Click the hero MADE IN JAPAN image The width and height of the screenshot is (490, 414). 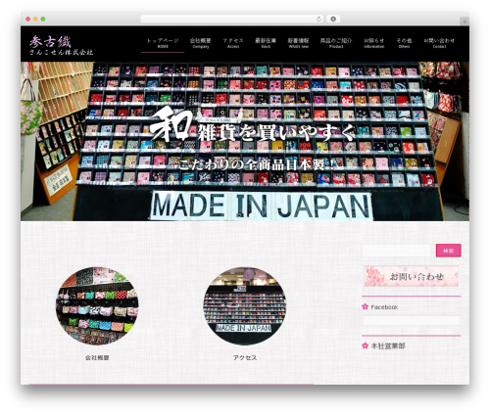point(245,141)
